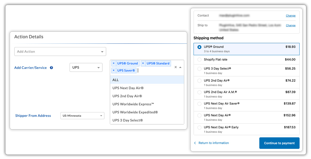Click the $74.22 price
The height and width of the screenshot is (159, 311).
[290, 81]
